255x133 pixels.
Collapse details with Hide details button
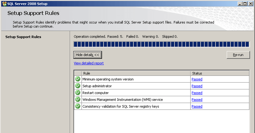pos(88,55)
